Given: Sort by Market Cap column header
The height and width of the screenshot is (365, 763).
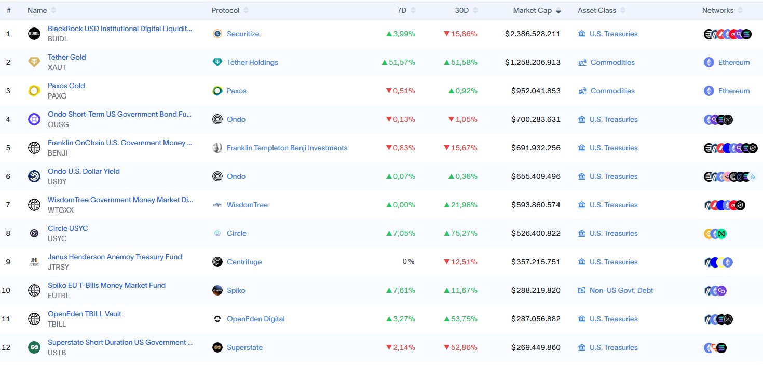Looking at the screenshot, I should [x=537, y=10].
